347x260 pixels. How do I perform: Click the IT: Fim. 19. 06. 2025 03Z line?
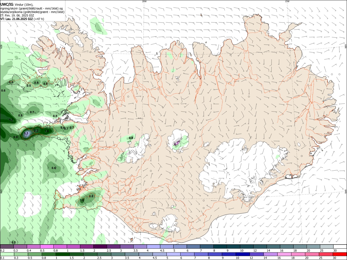tap(17, 15)
